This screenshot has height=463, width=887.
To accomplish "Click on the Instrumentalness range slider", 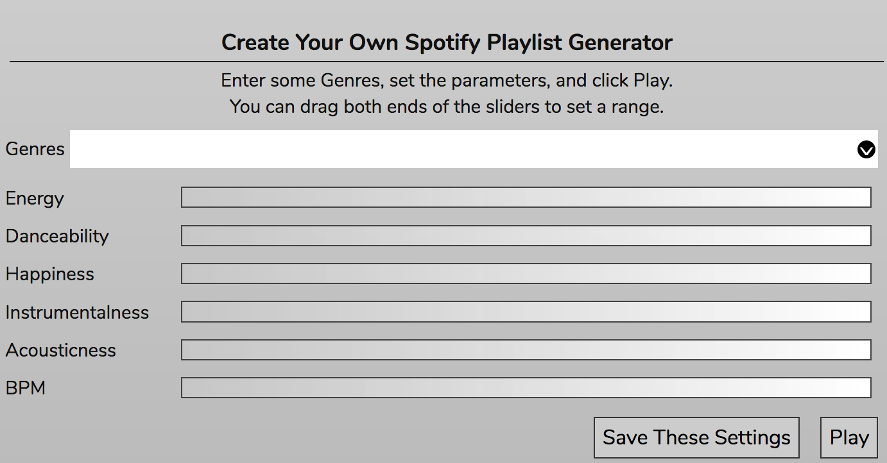I will click(x=526, y=312).
